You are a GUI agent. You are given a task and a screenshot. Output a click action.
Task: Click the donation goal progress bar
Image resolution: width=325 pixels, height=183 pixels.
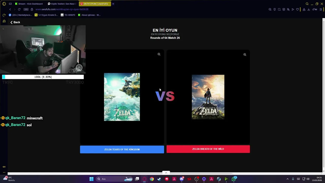click(43, 77)
